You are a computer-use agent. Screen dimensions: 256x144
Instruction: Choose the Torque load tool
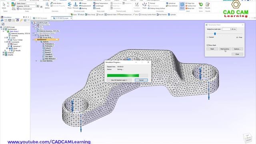[83, 3]
